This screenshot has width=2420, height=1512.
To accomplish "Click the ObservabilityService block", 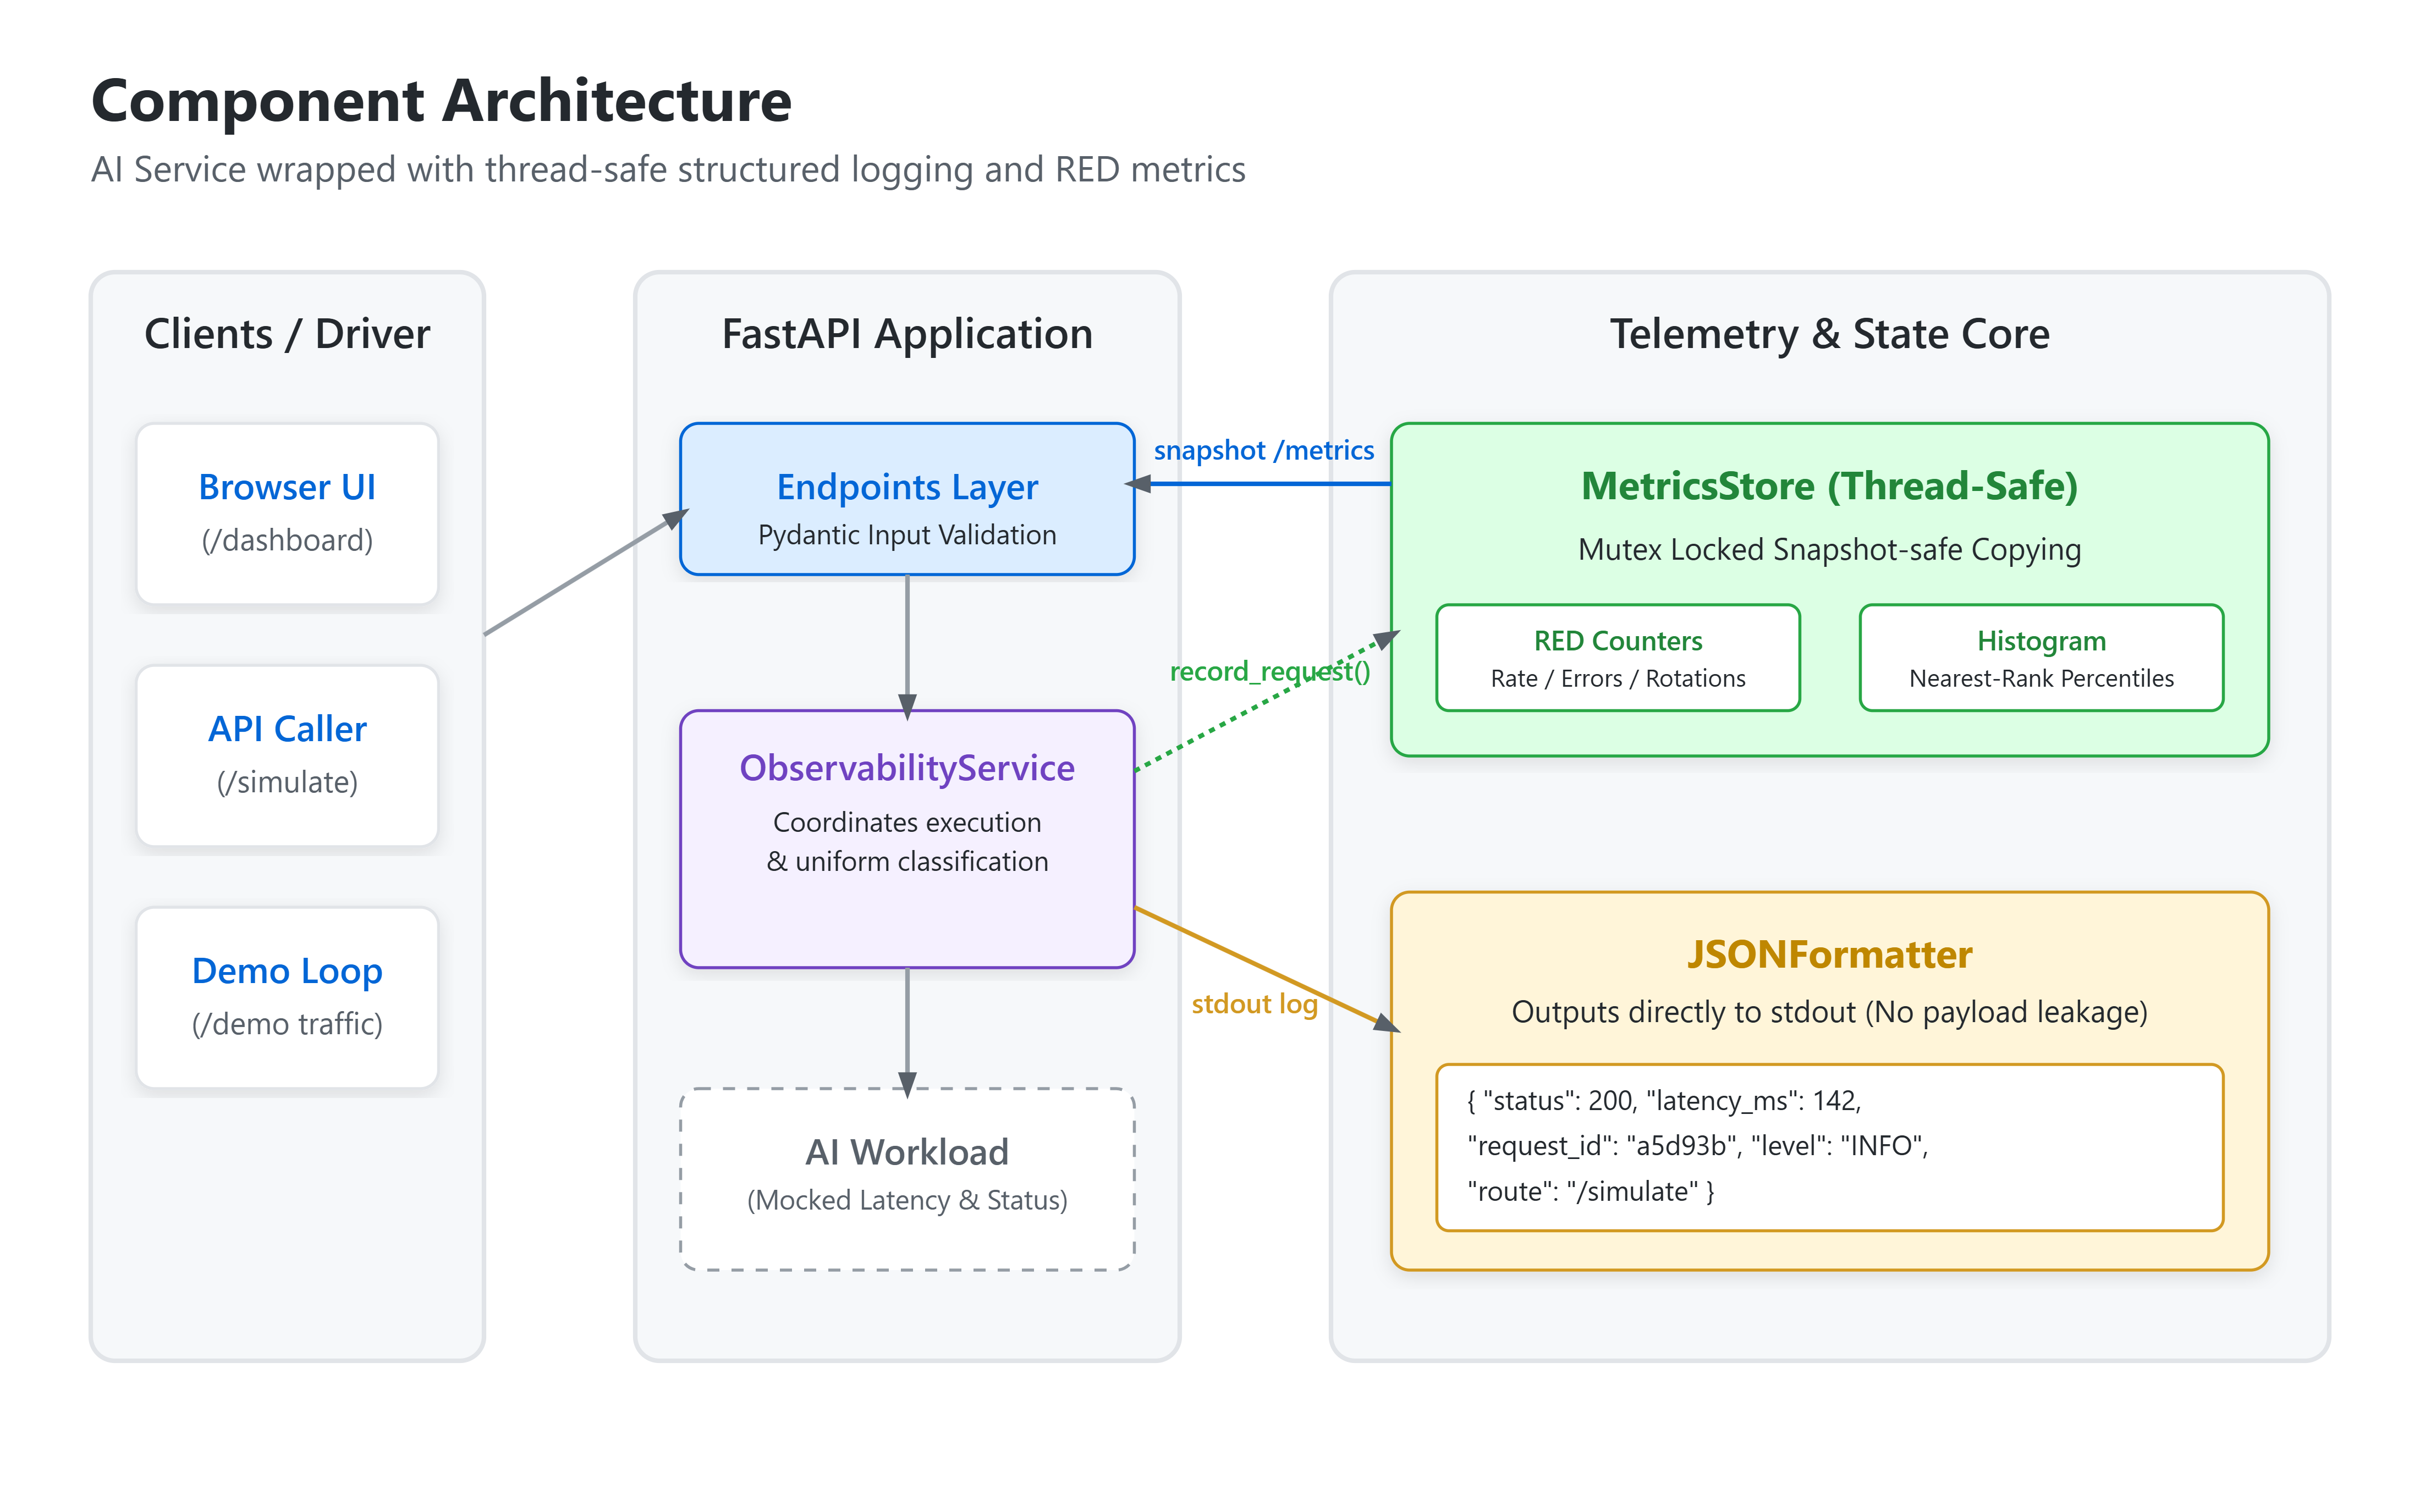I will tap(907, 839).
